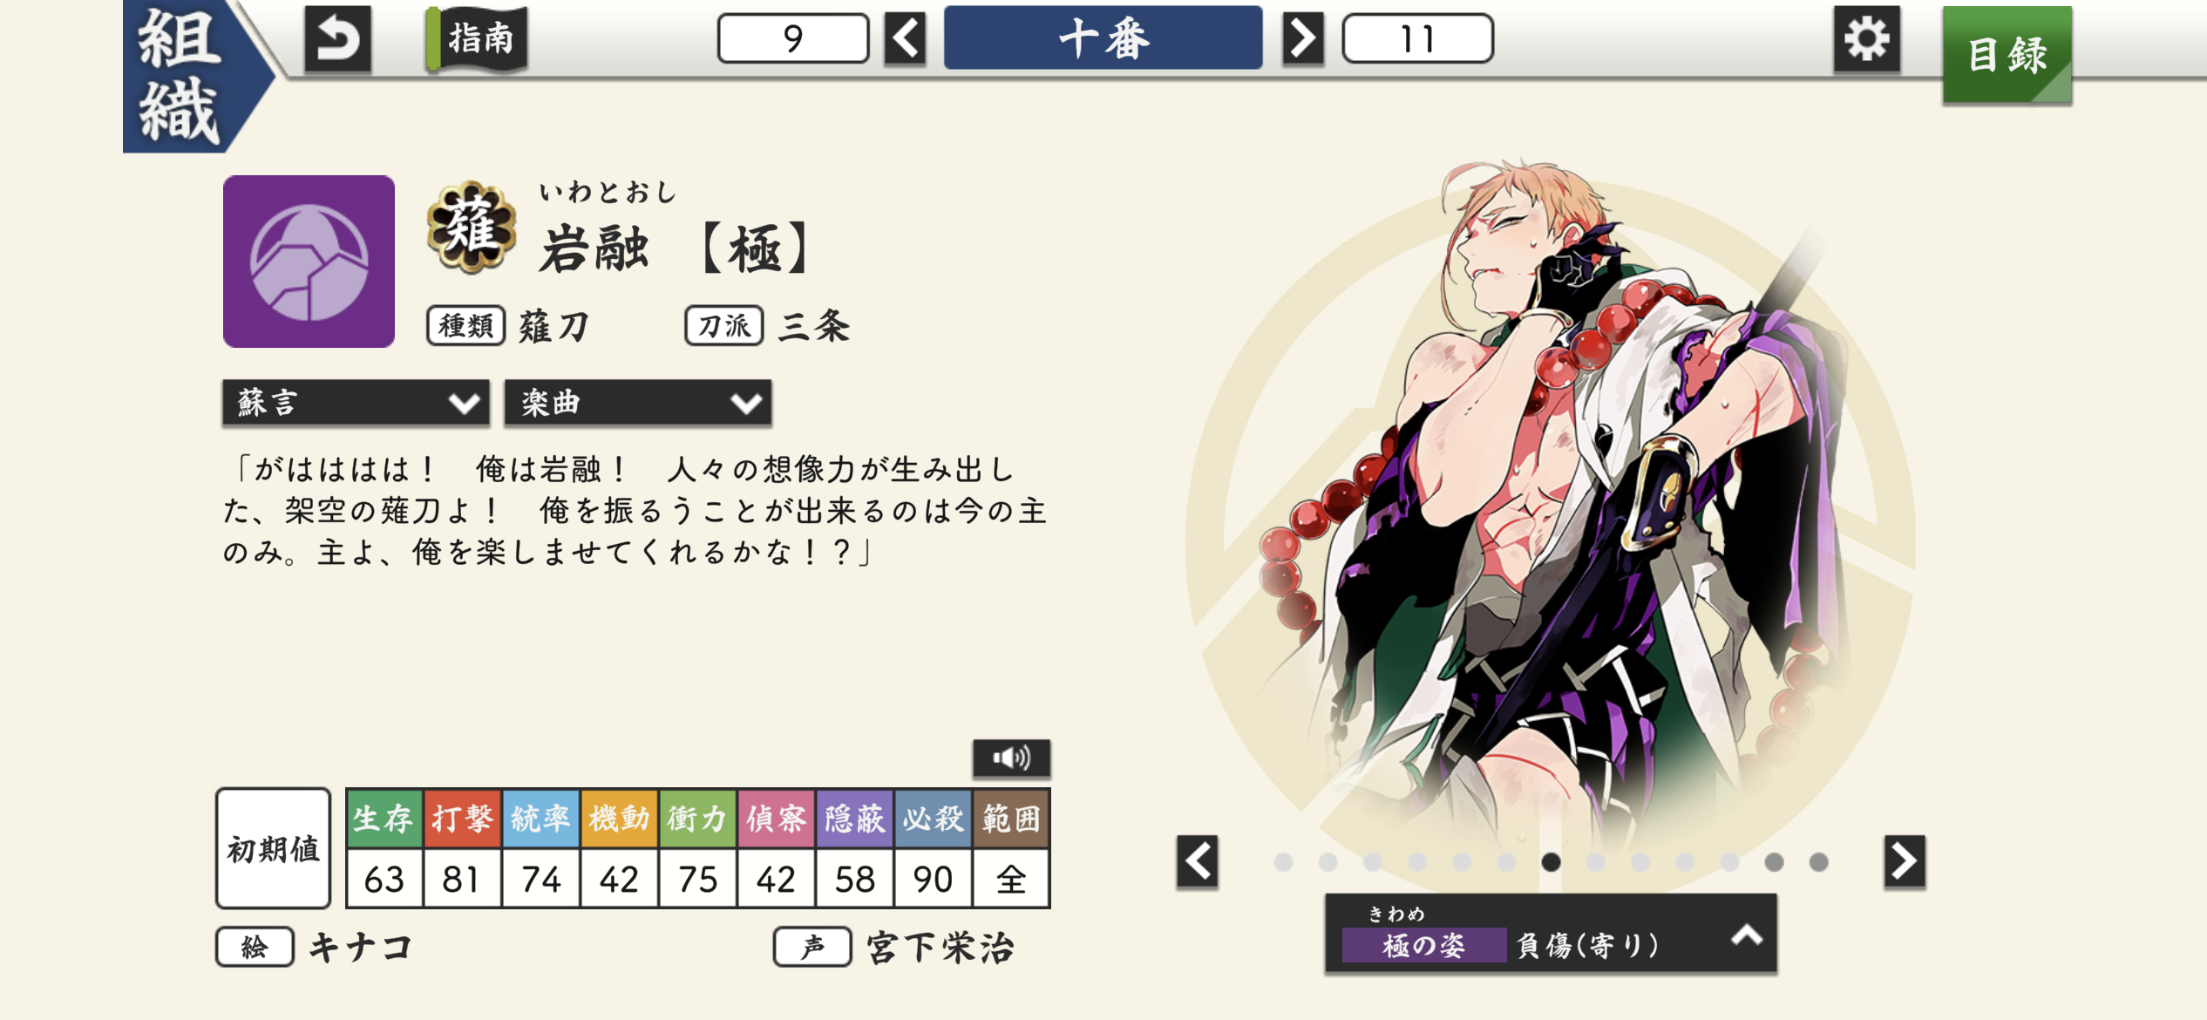Click the 初期値 stats button
This screenshot has width=2207, height=1020.
274,848
